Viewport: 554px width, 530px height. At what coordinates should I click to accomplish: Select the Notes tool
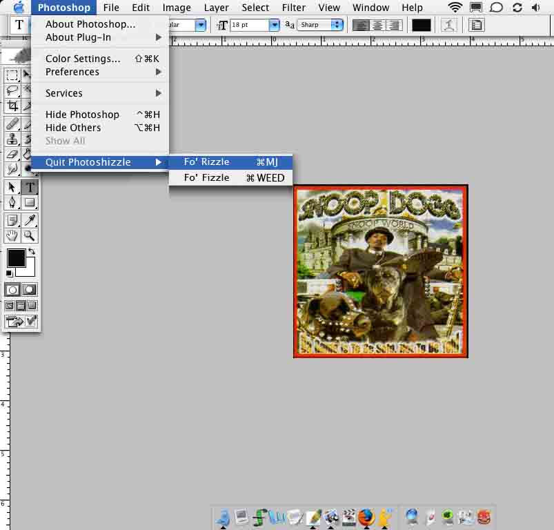(x=12, y=220)
